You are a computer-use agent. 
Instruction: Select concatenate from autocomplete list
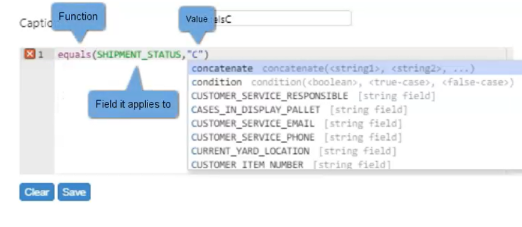click(x=355, y=68)
